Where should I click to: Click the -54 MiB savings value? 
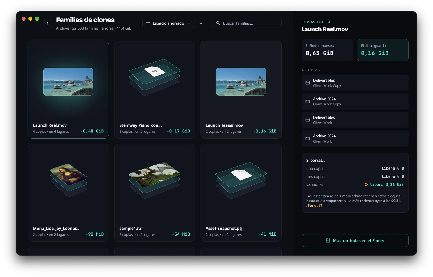click(181, 234)
